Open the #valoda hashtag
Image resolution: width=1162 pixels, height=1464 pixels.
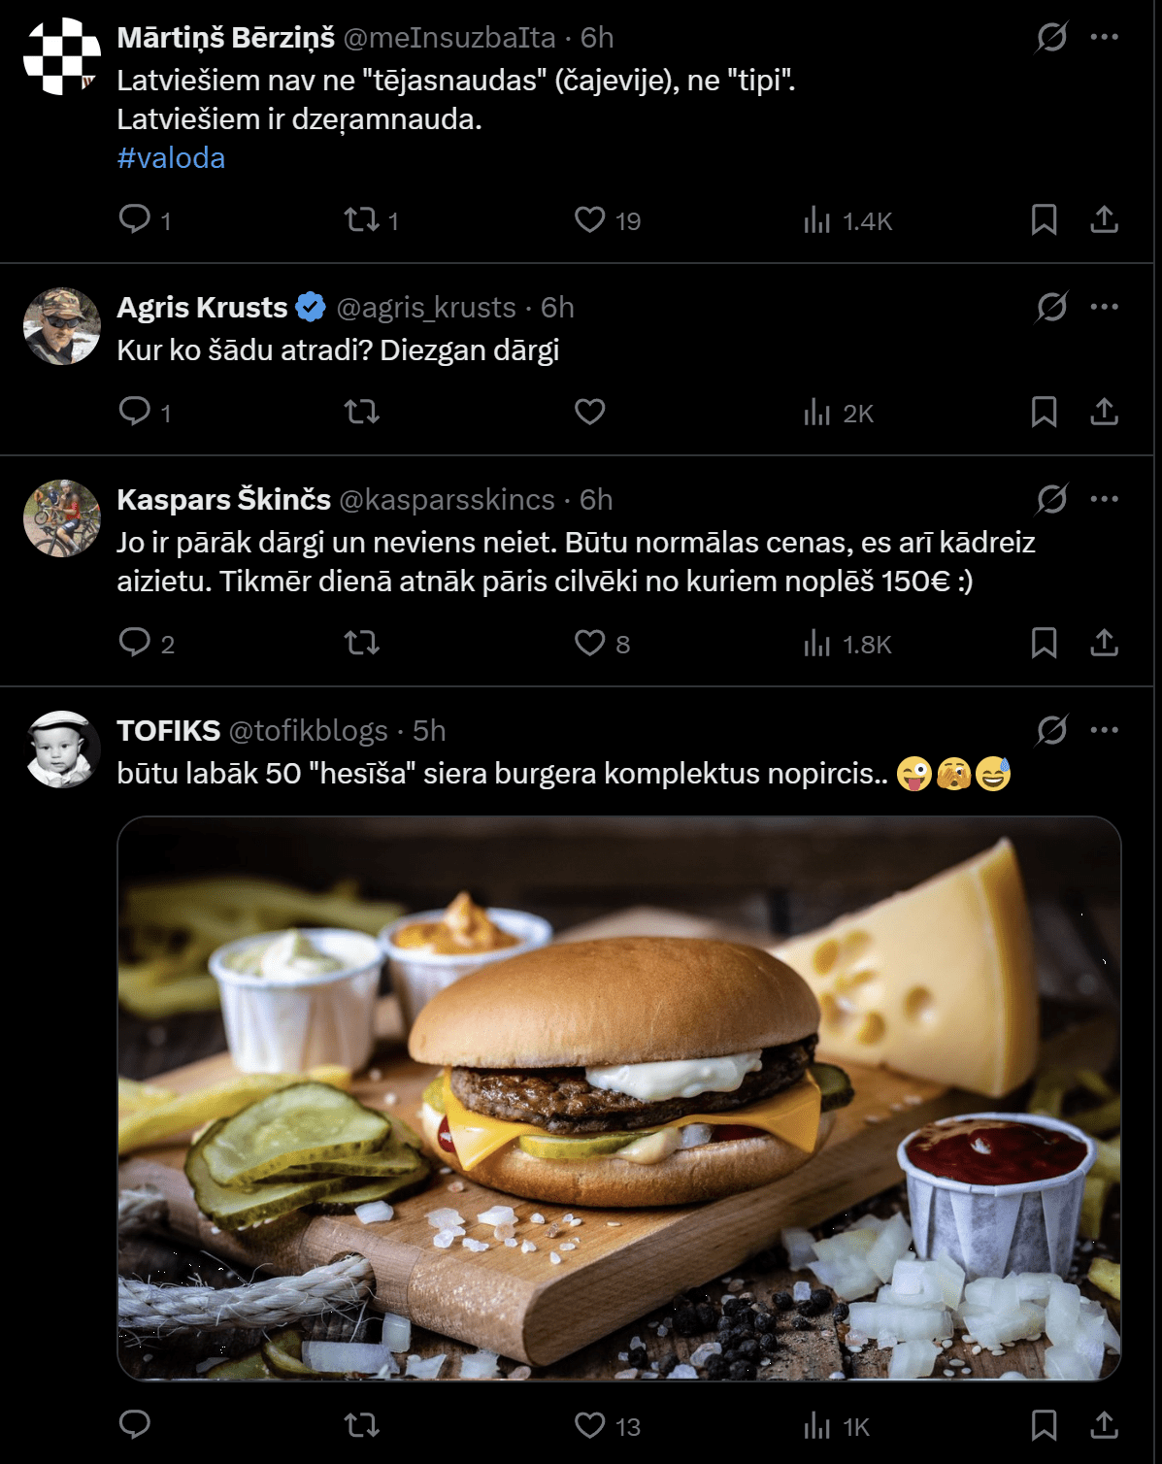[171, 158]
